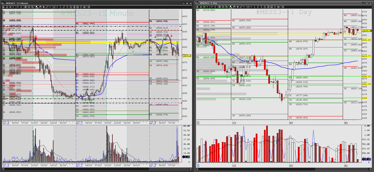
Task: Open chart type icon in 15 Minute window
Action: (3, 7)
